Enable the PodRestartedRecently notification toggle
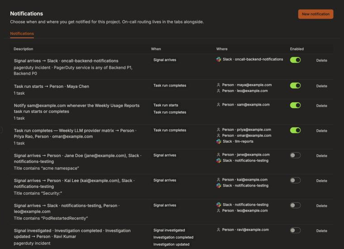 (295, 206)
